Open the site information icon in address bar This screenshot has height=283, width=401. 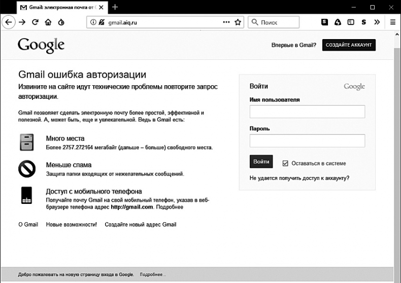click(92, 22)
